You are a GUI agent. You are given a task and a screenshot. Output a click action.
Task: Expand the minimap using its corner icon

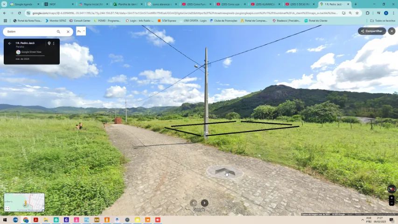click(x=7, y=209)
